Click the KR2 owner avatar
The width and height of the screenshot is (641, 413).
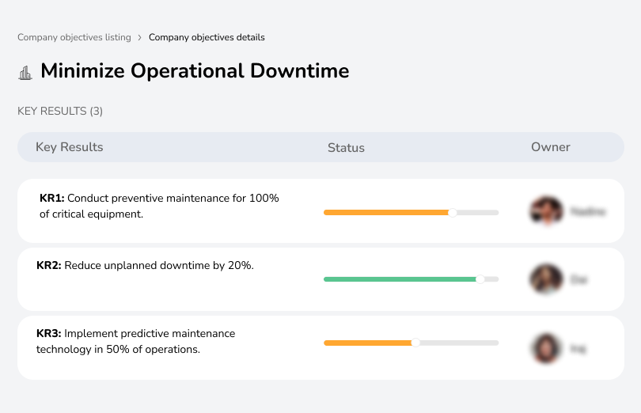coord(546,278)
